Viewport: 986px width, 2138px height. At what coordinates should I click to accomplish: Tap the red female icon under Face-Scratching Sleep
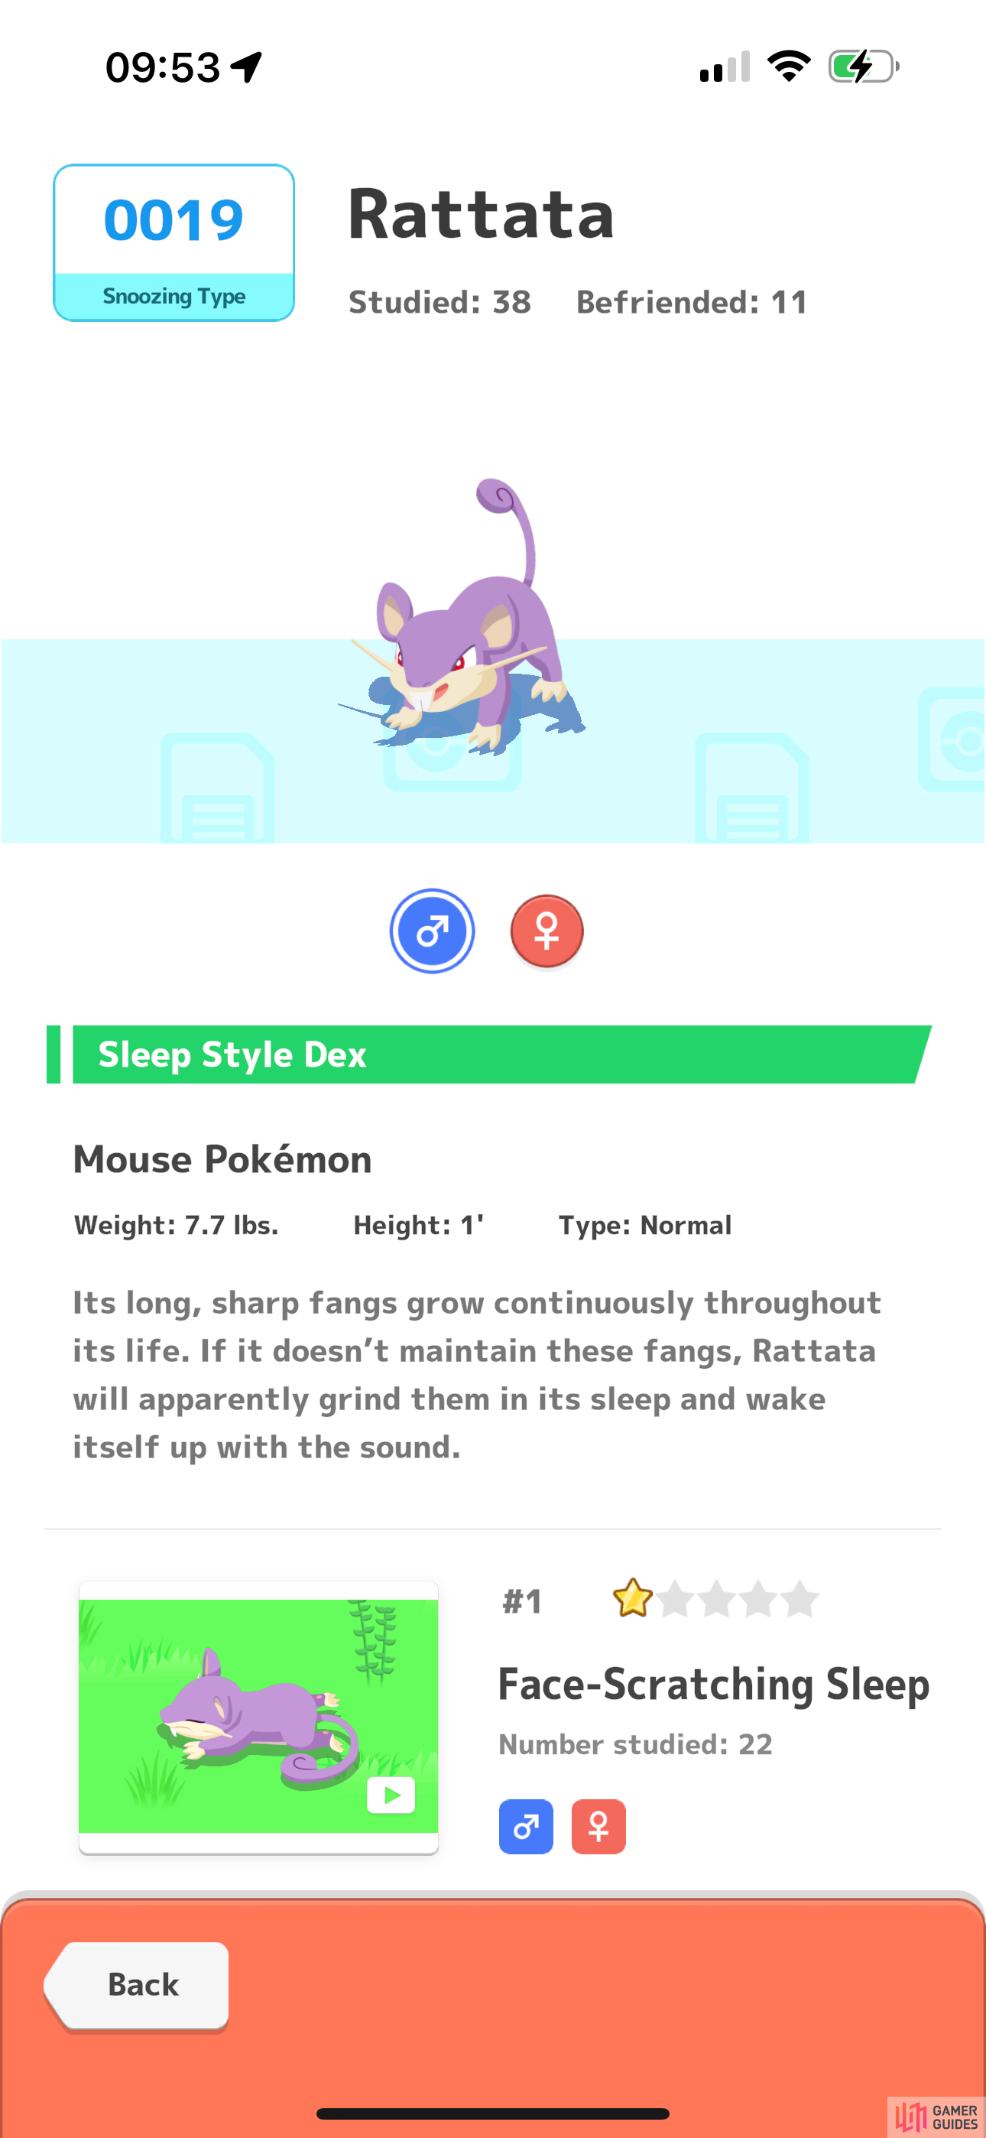click(598, 1826)
